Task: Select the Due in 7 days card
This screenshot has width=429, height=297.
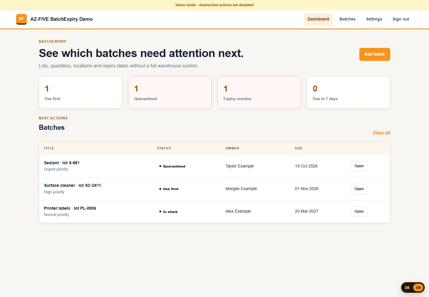Action: point(349,92)
